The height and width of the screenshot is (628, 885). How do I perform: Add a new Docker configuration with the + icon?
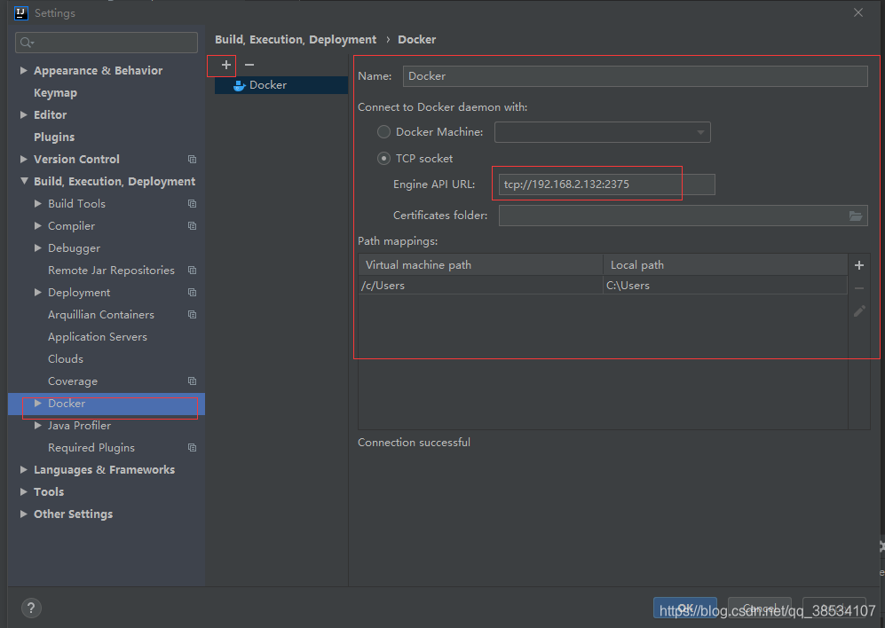[222, 65]
